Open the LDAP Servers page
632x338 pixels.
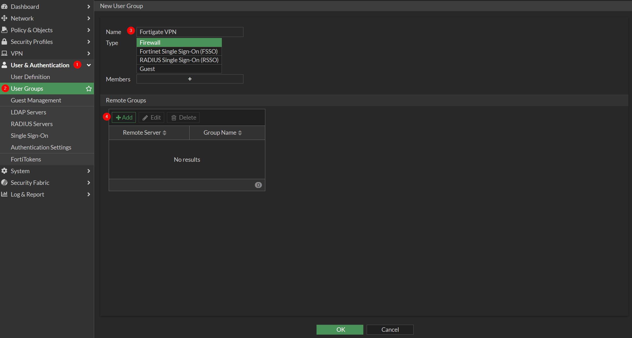[x=28, y=112]
